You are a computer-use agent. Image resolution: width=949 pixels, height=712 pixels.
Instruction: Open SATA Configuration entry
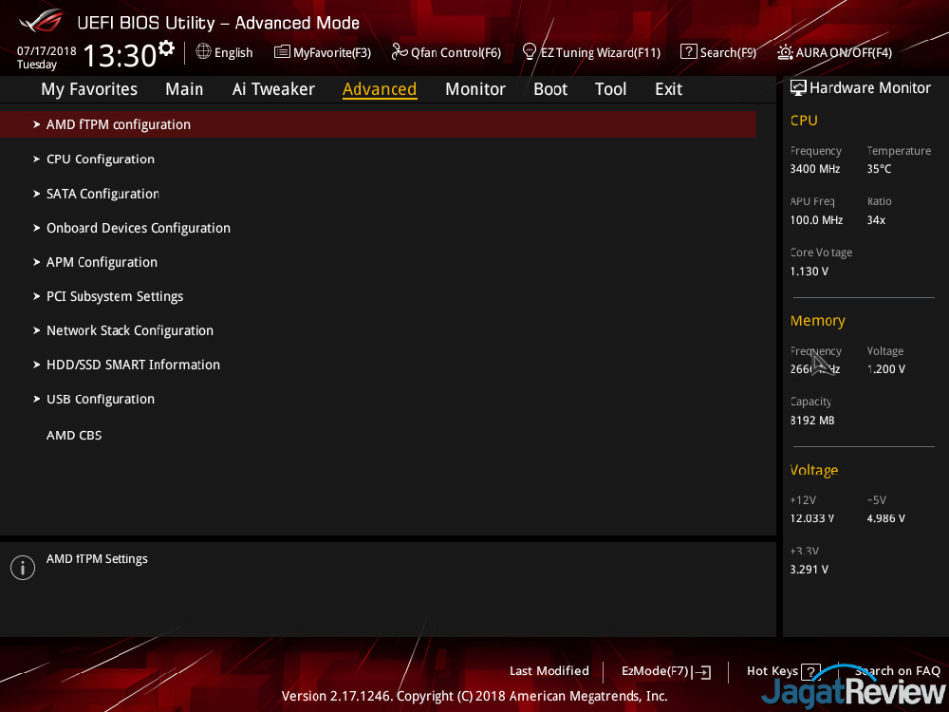(x=102, y=194)
